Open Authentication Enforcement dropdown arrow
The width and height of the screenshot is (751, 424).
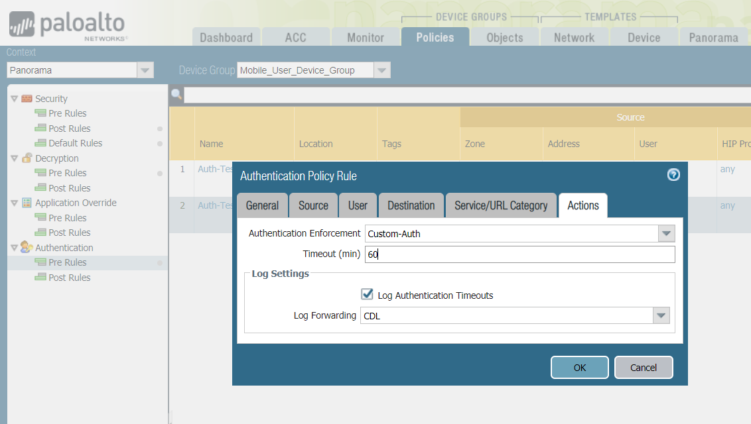[x=666, y=234]
